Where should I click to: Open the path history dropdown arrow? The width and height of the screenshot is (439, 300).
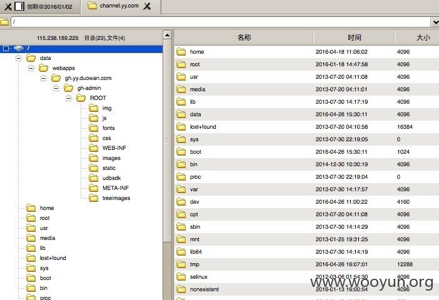pos(436,22)
